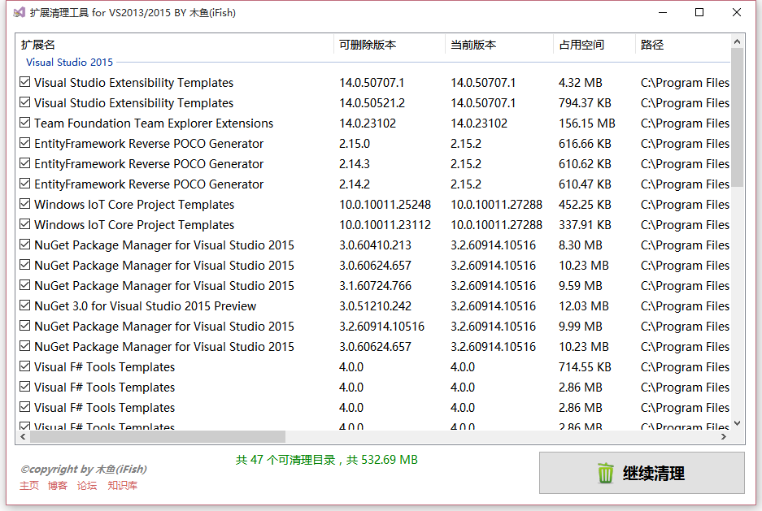This screenshot has width=762, height=511.
Task: Uncheck NuGet Package Manager version 3.0.60410.213
Action: click(24, 245)
